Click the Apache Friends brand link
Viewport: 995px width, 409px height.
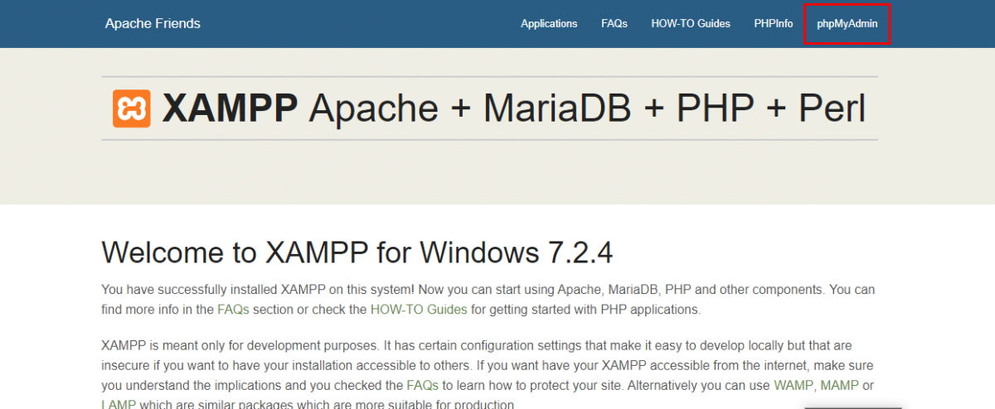coord(153,23)
